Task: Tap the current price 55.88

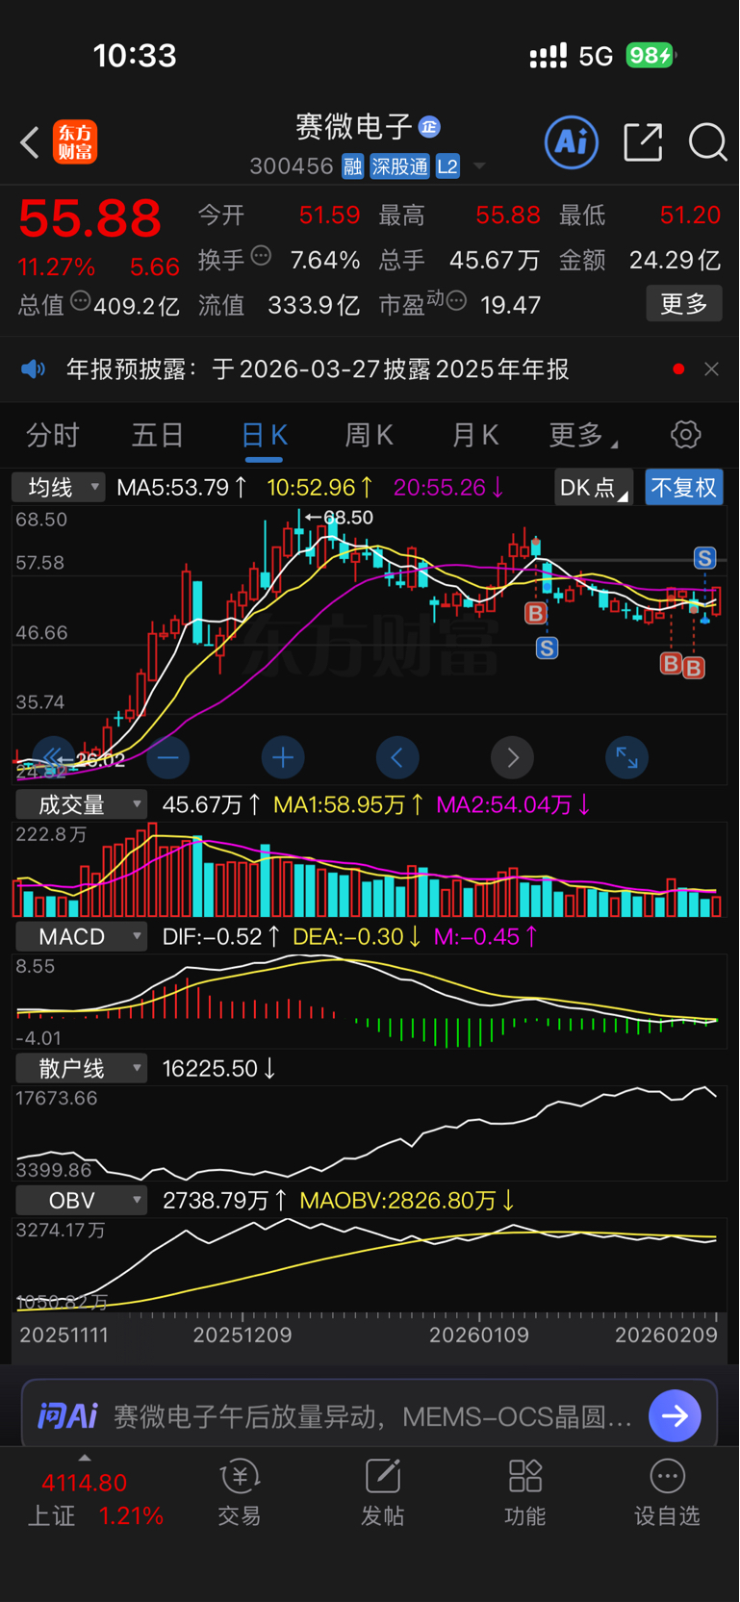Action: [x=89, y=218]
